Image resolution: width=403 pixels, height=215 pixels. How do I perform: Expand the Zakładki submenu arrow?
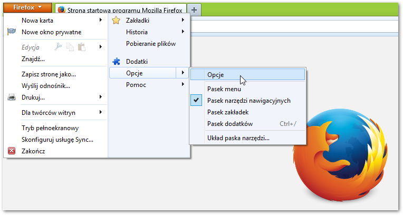[183, 20]
